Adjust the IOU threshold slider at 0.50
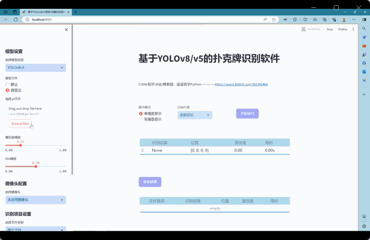 36,167
